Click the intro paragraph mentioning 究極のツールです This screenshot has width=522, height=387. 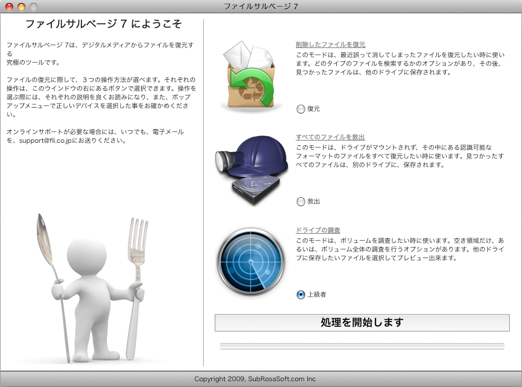(100, 54)
